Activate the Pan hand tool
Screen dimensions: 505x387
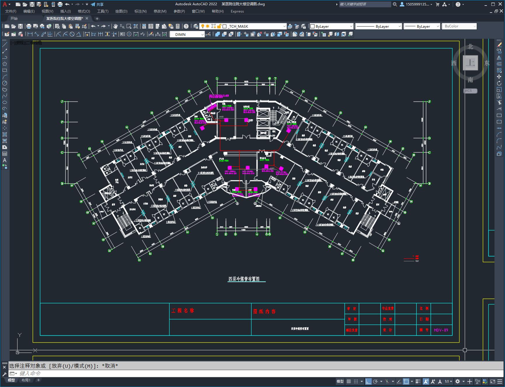(116, 26)
